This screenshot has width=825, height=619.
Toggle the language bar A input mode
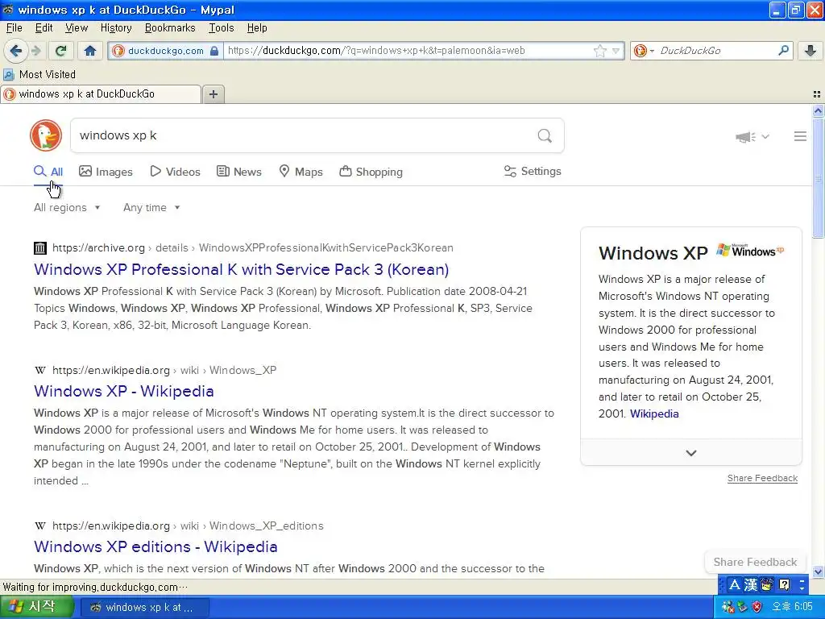[x=735, y=584]
